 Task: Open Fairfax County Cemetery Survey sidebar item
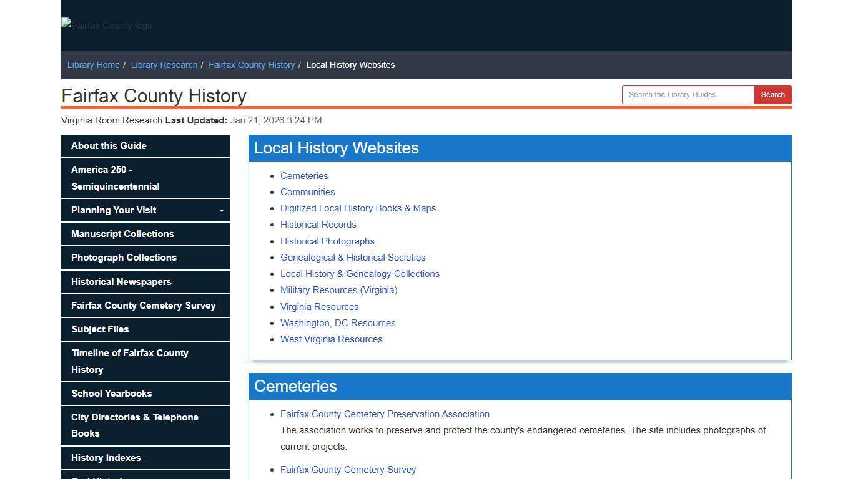[143, 306]
